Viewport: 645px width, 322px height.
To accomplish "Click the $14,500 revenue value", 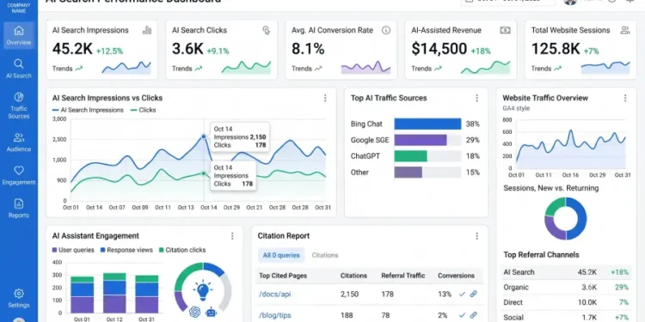I will click(x=439, y=49).
